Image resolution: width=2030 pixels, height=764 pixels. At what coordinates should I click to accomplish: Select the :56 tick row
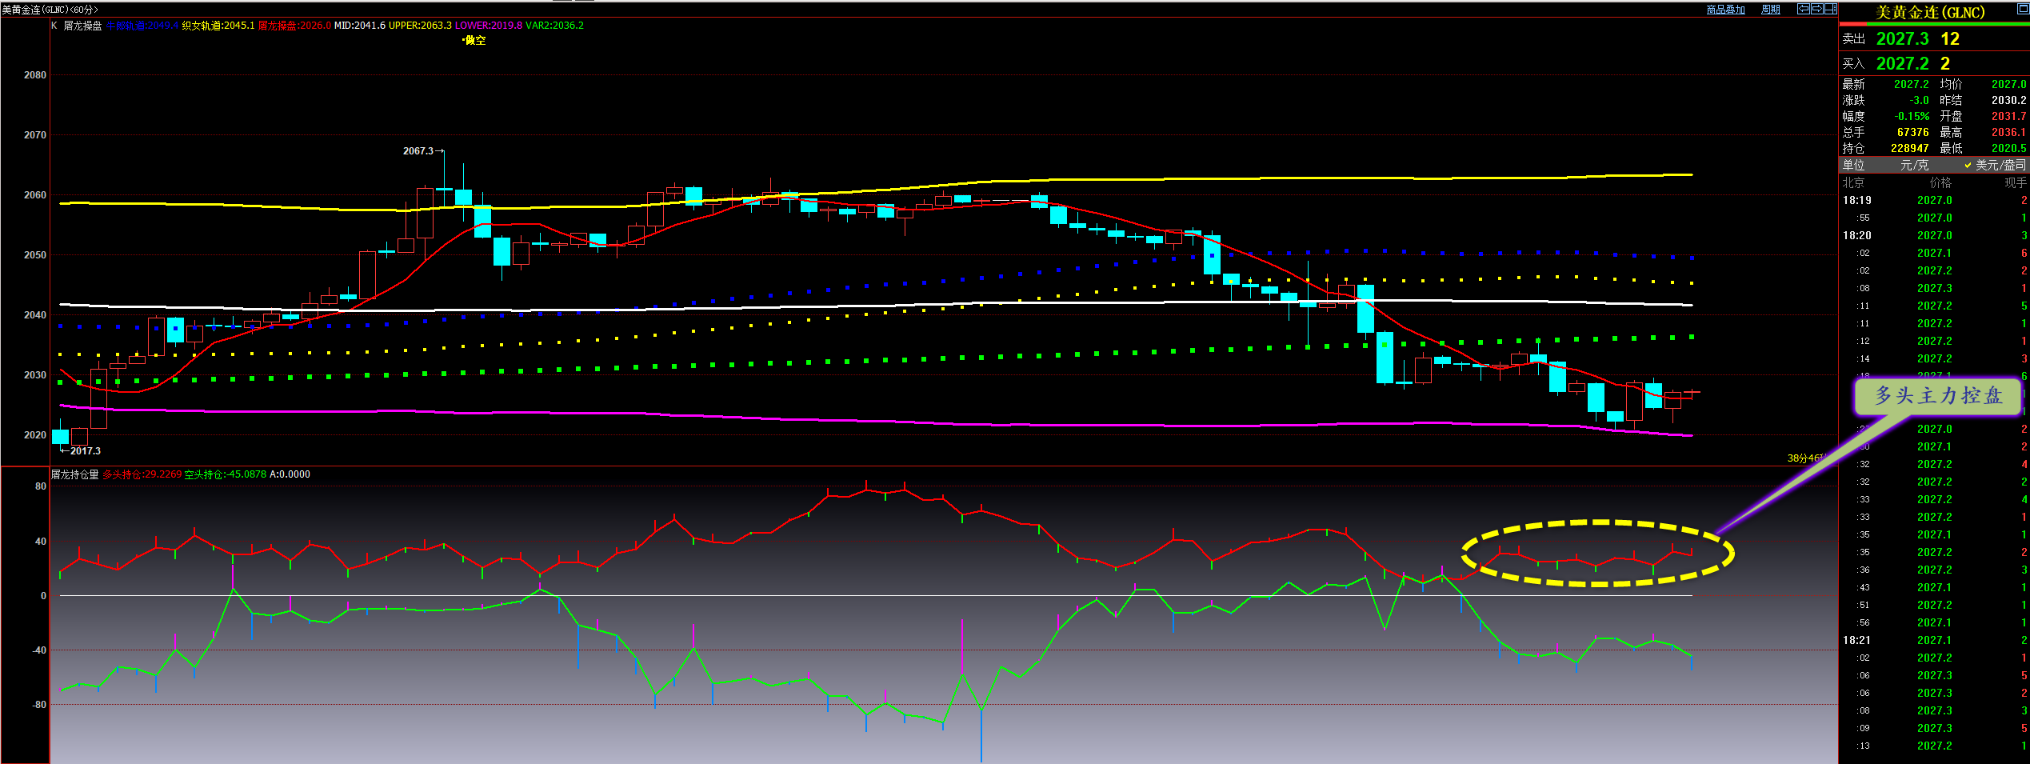point(1934,622)
